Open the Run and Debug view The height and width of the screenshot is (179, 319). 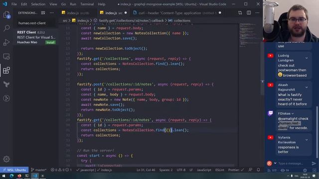coord(6,42)
